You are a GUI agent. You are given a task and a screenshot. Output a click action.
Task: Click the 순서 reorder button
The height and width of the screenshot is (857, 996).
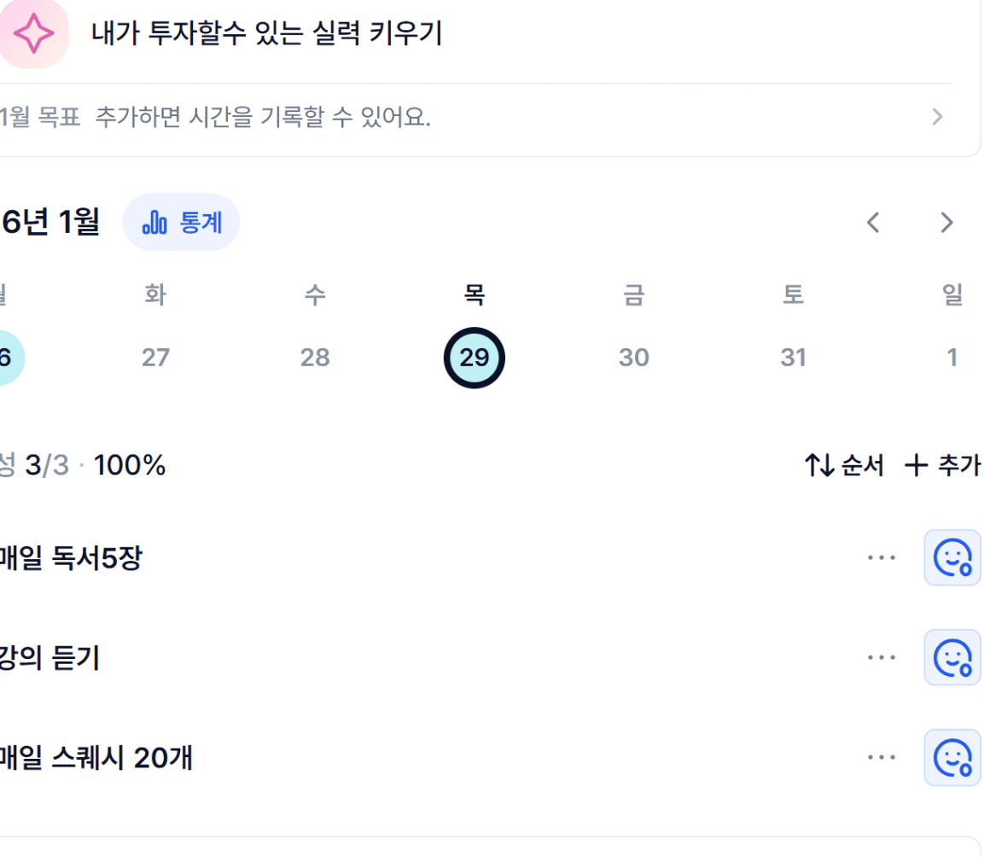pos(845,466)
